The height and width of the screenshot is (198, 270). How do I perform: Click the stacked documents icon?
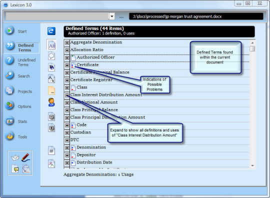[26, 168]
